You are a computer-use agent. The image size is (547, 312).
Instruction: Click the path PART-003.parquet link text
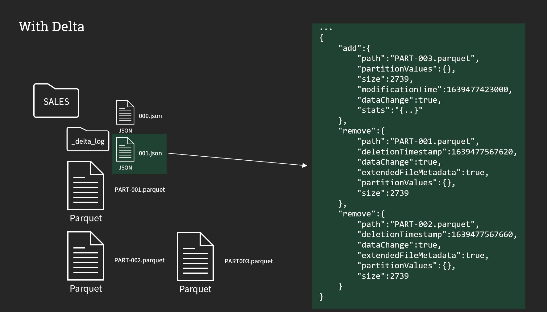[416, 58]
